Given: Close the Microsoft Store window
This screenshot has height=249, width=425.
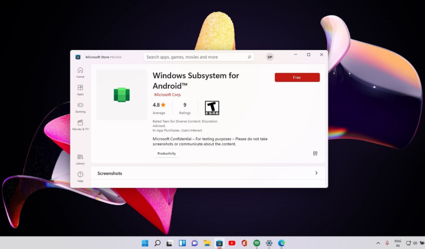Looking at the screenshot, I should point(322,54).
